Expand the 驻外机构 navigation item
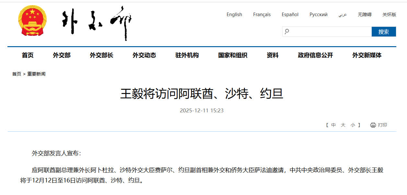This screenshot has width=407, height=195. tap(187, 55)
